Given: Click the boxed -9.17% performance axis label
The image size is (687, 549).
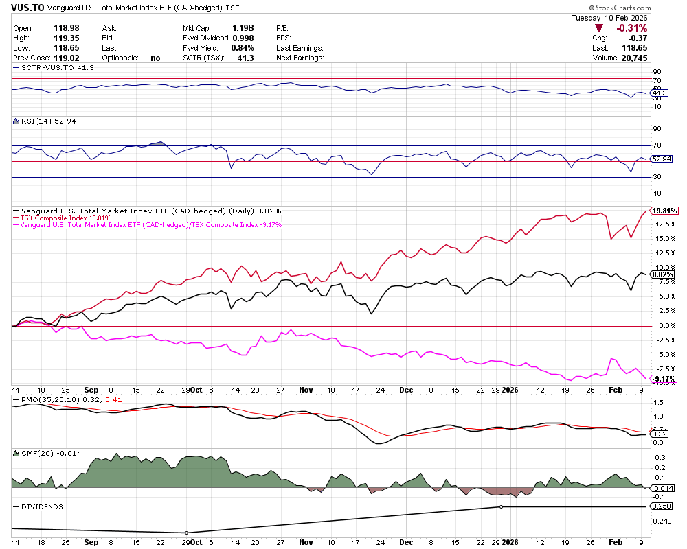Looking at the screenshot, I should tap(664, 379).
